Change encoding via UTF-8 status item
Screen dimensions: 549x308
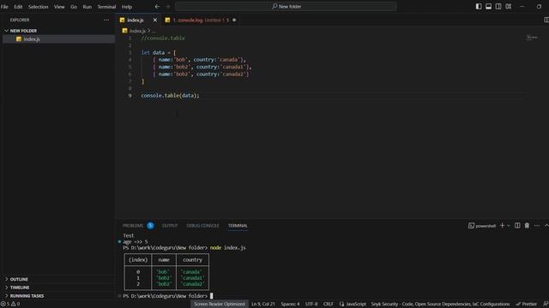tap(311, 305)
